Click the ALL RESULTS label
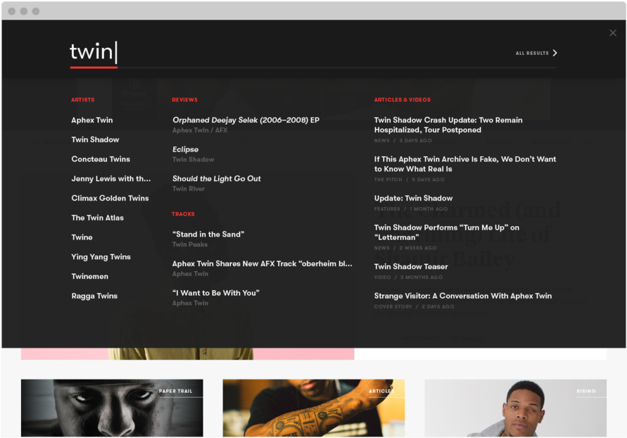Screen dimensions: 627x438 click(531, 52)
